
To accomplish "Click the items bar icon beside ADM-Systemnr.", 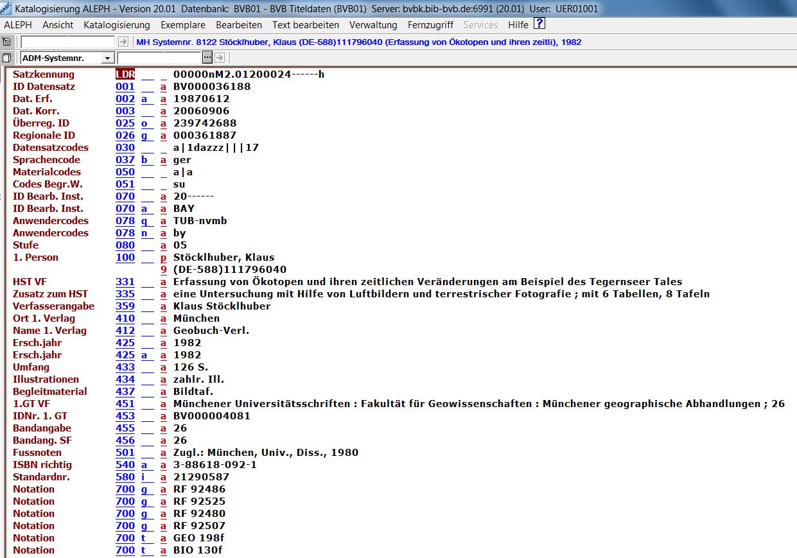I will tap(6, 58).
